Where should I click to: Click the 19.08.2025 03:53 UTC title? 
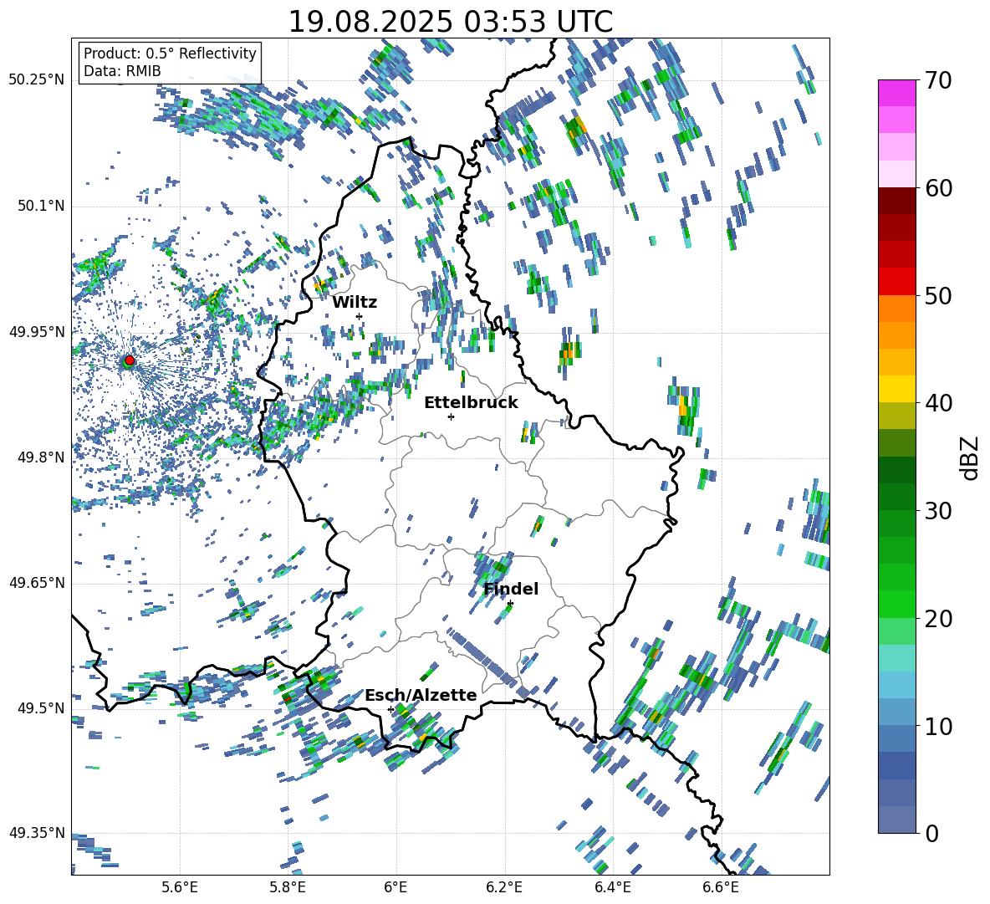click(x=451, y=22)
